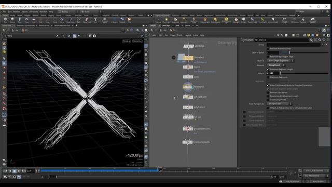Toggle Maximum Segment Length checkbox
The height and width of the screenshot is (187, 332).
[268, 69]
